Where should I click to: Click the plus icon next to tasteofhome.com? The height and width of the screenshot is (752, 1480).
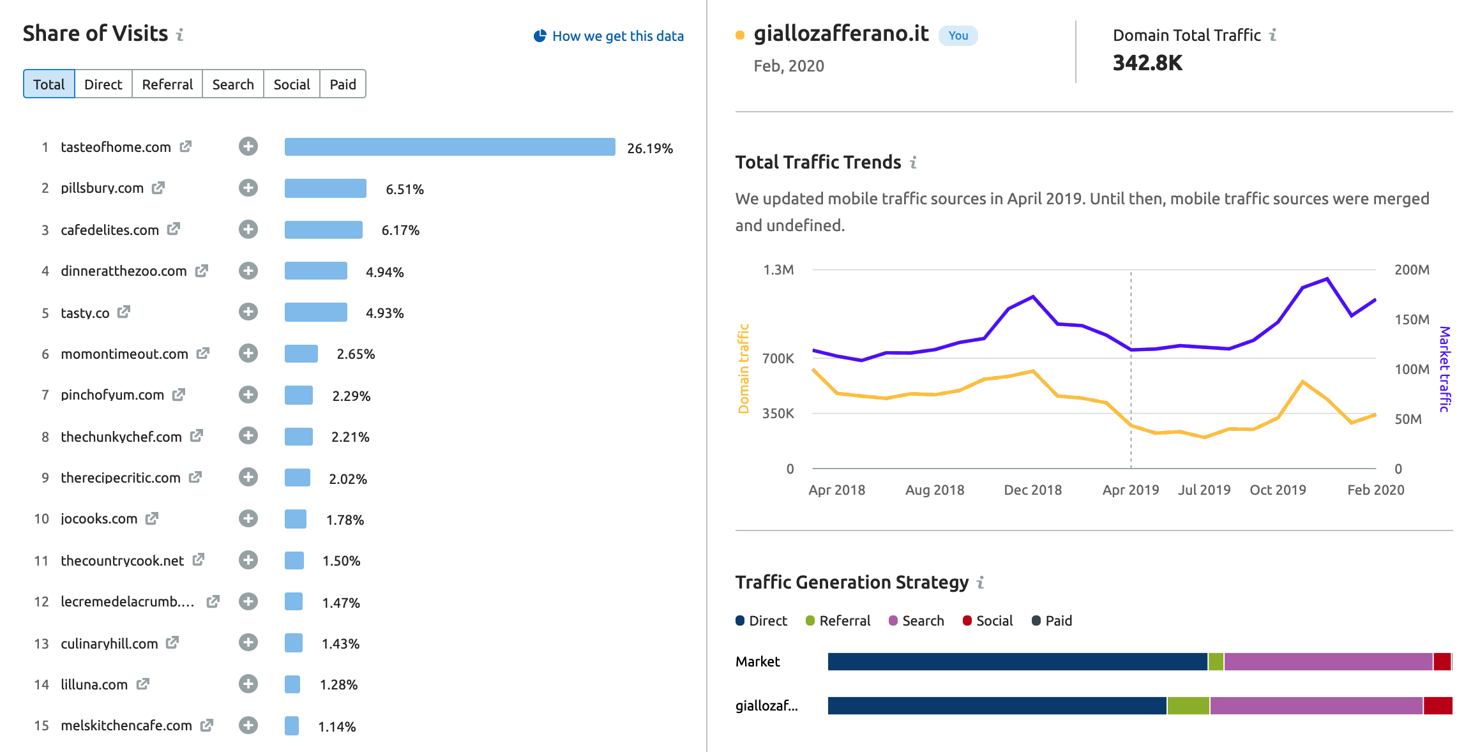[248, 147]
